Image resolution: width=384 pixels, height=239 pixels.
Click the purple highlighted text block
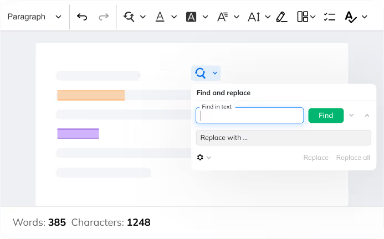pyautogui.click(x=78, y=133)
